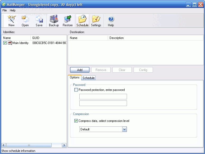Click the Identities horizontal scrollbar thumb
This screenshot has height=154, width=205.
click(29, 145)
